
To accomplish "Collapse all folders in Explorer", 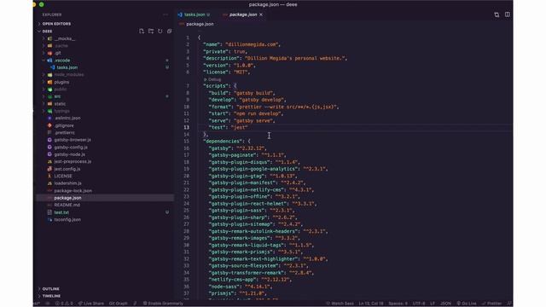I will pos(170,32).
